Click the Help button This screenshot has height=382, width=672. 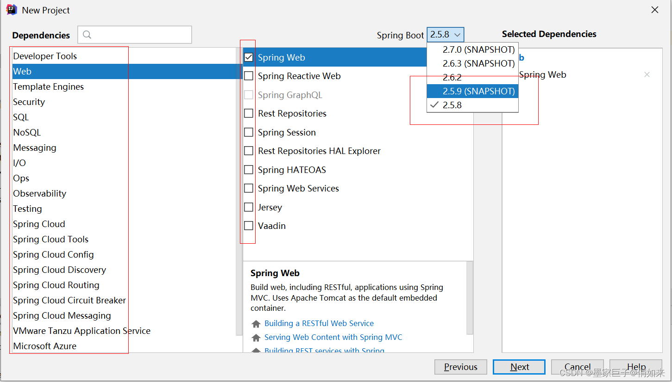pyautogui.click(x=636, y=367)
